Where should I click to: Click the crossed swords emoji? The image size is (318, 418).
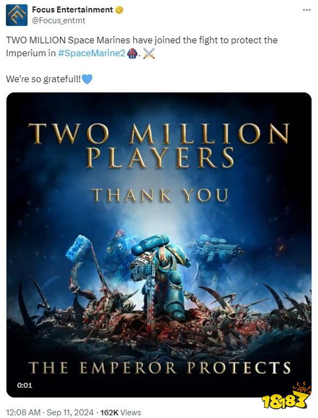click(x=149, y=54)
